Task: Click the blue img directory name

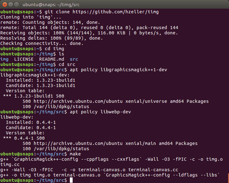Action: [x=4, y=59]
